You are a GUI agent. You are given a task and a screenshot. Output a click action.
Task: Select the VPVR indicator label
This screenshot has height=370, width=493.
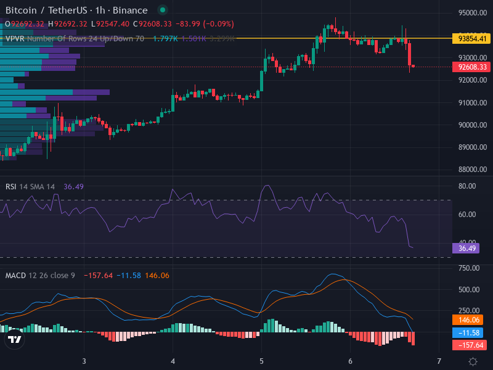[15, 38]
